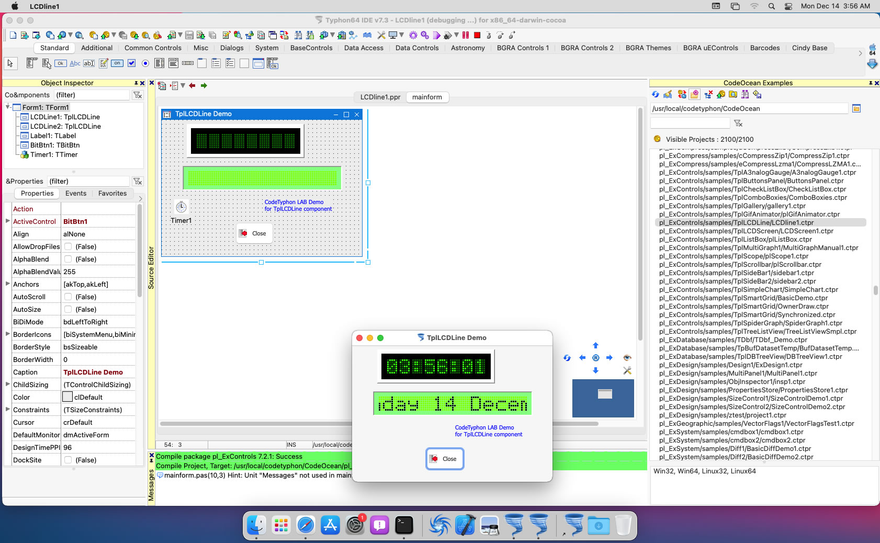This screenshot has height=543, width=880.
Task: Toggle the AutoScroll checkbox
Action: (x=68, y=297)
